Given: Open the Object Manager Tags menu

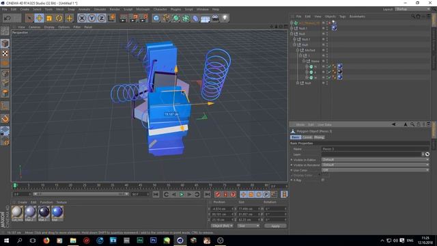Looking at the screenshot, I should point(343,16).
